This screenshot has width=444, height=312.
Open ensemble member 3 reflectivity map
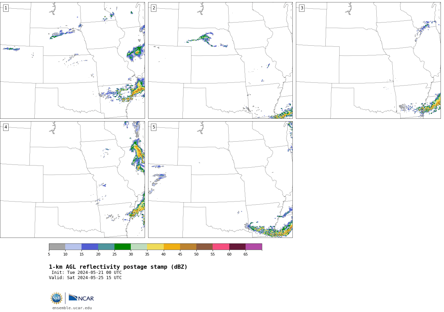click(368, 60)
